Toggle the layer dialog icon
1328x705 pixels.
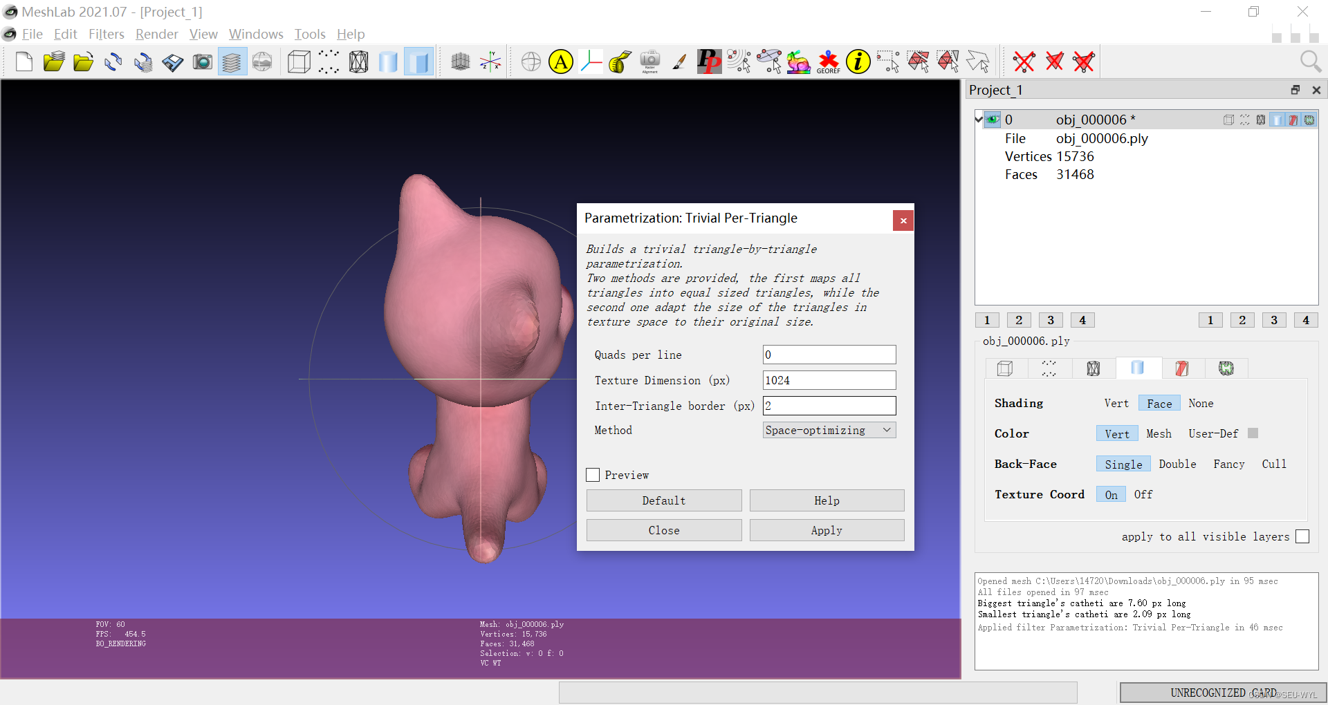(x=232, y=62)
